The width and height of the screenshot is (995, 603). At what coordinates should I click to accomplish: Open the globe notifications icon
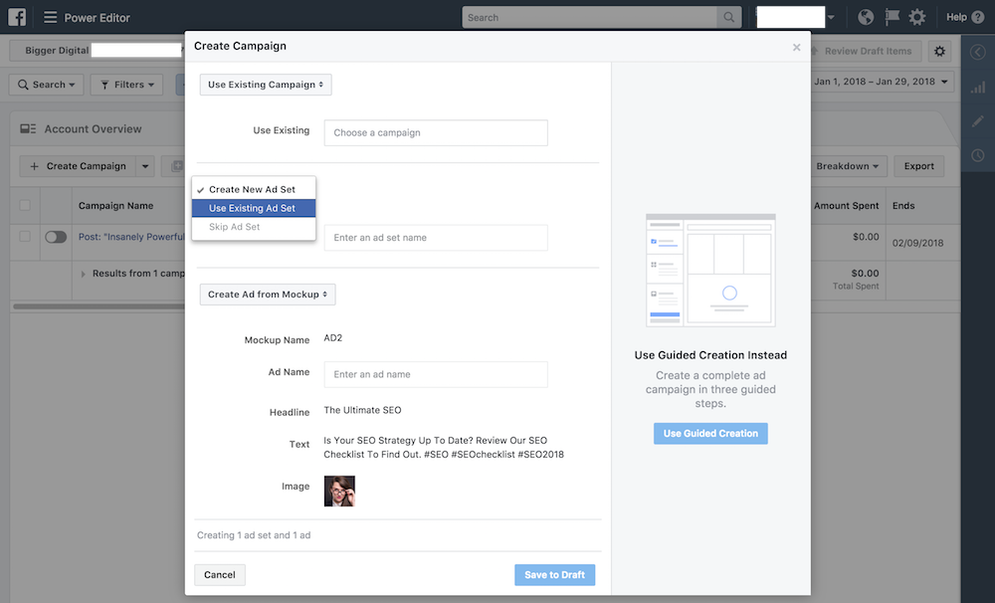[x=866, y=17]
